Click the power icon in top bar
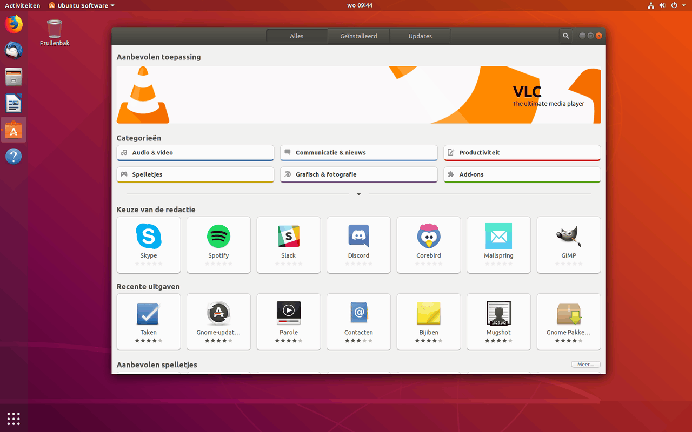Screen dimensions: 692x432 (x=674, y=5)
